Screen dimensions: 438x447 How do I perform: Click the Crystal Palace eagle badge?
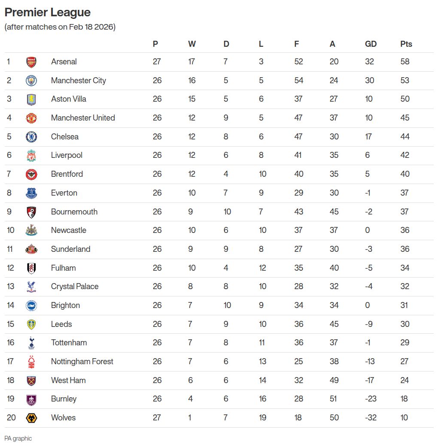click(31, 287)
